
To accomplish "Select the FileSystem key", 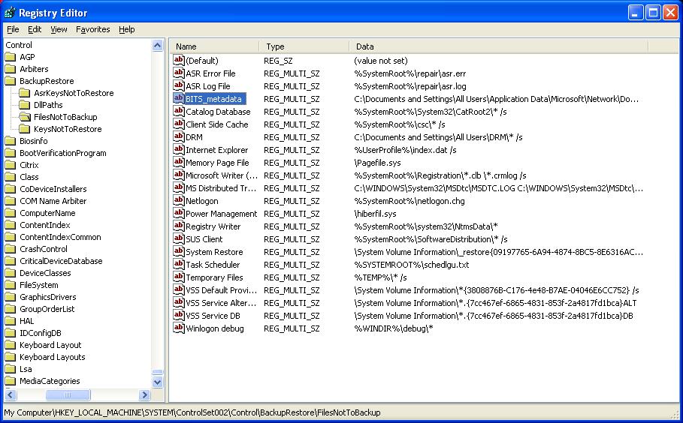I will pyautogui.click(x=39, y=285).
